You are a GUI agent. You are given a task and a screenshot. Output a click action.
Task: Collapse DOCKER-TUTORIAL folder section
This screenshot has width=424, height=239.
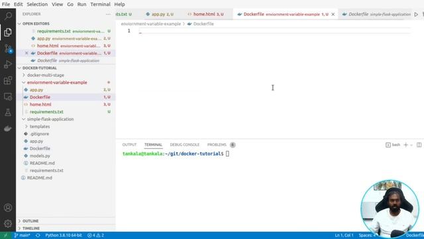click(40, 68)
